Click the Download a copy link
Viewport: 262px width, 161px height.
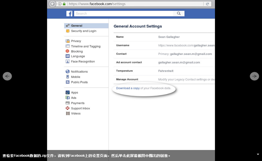tap(128, 88)
